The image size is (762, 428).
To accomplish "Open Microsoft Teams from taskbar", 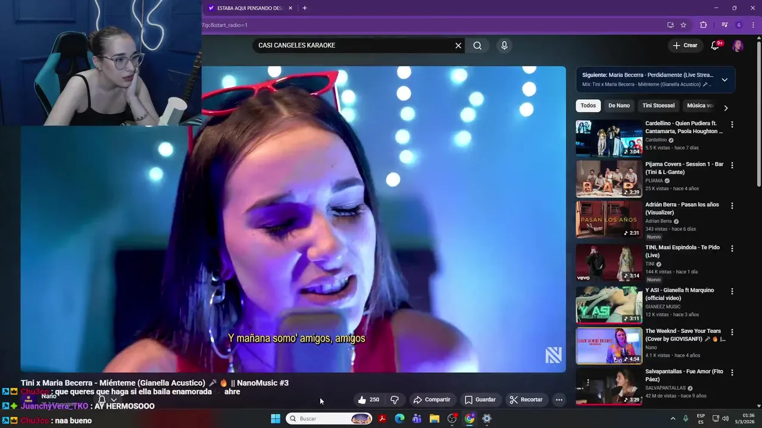I will [x=417, y=418].
